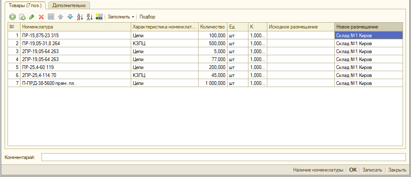The width and height of the screenshot is (411, 177).
Task: Click empty Исходное размещение cell in row 3
Action: click(x=301, y=51)
